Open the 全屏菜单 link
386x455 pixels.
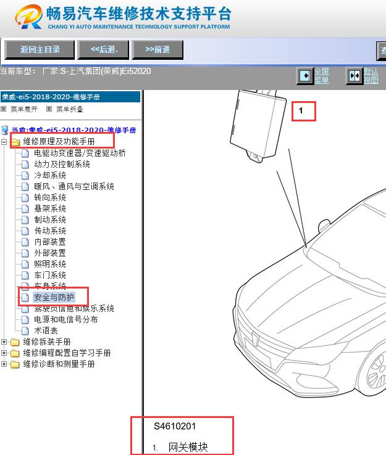(322, 76)
